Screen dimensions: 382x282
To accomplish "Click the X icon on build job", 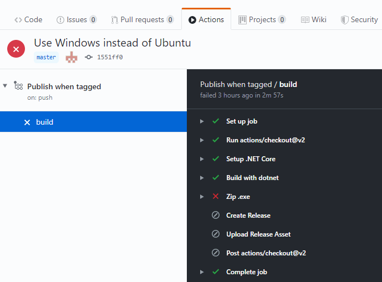I will (27, 122).
